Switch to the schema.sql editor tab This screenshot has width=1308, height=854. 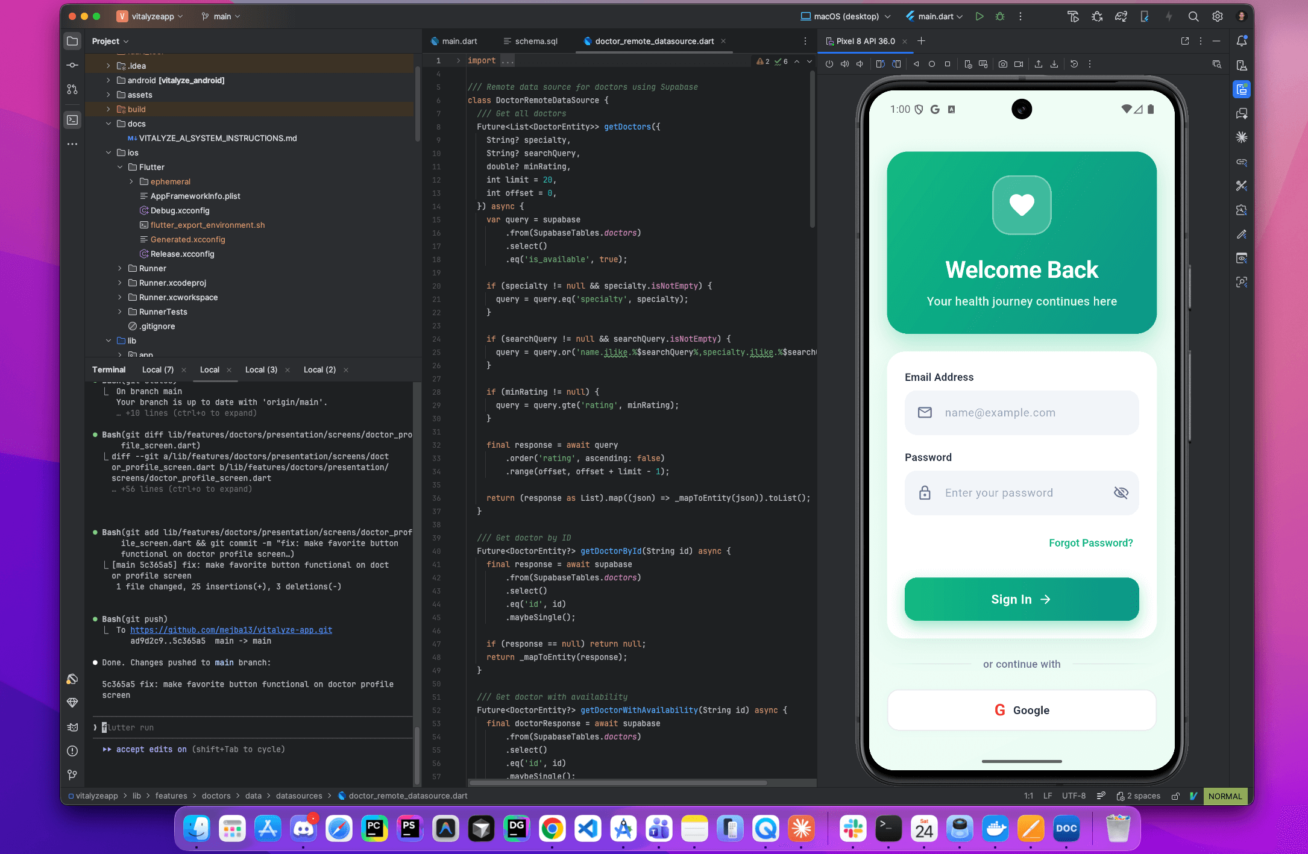535,41
